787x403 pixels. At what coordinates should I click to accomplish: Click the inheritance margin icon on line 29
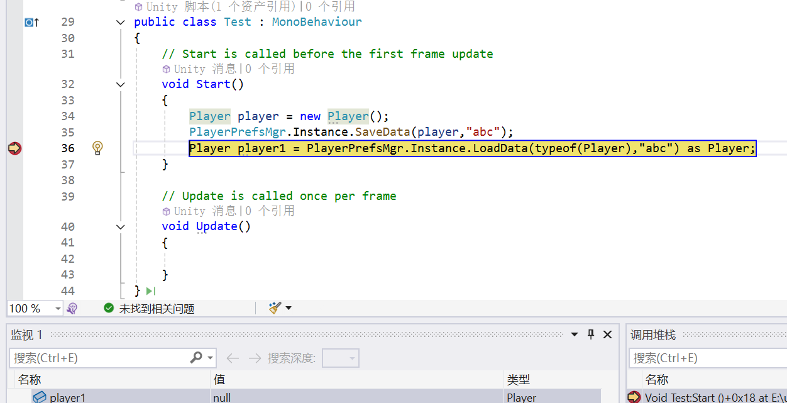(x=31, y=22)
